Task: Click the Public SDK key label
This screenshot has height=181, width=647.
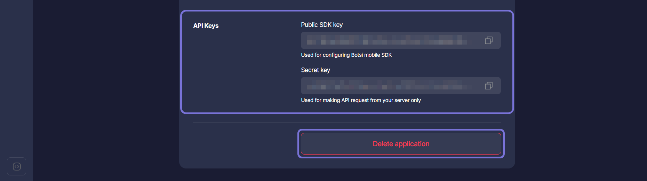Action: click(322, 25)
